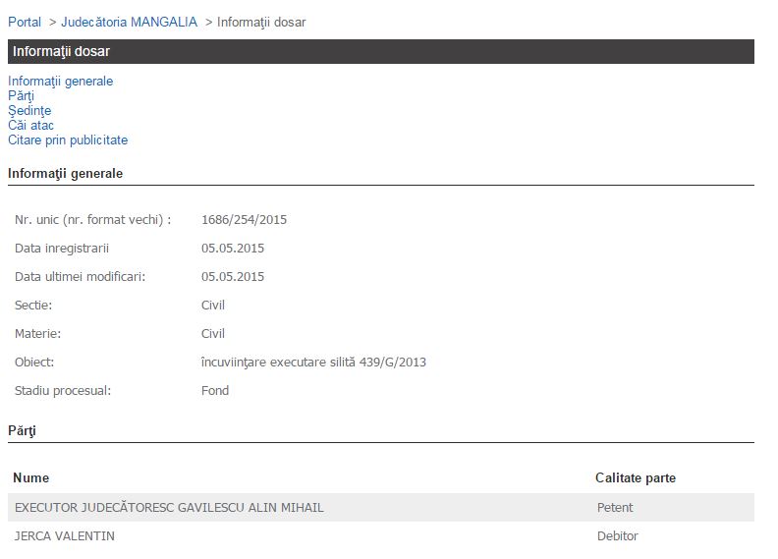Open the Părți navigation link
Image resolution: width=778 pixels, height=559 pixels.
21,95
